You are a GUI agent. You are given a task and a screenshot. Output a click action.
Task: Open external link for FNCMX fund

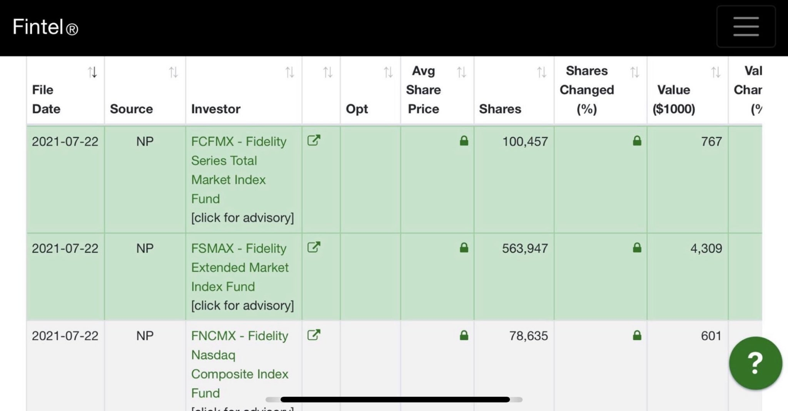314,335
